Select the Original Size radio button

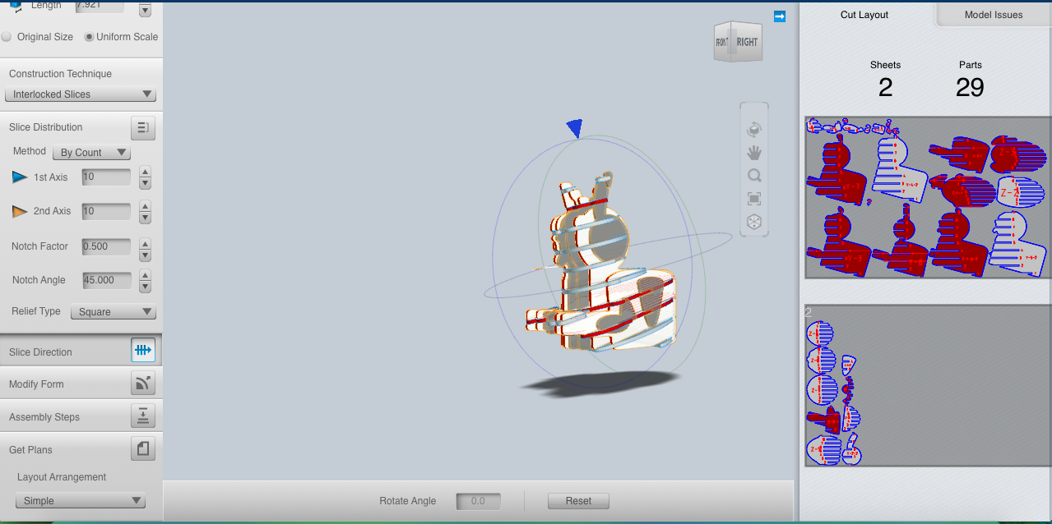[x=7, y=37]
